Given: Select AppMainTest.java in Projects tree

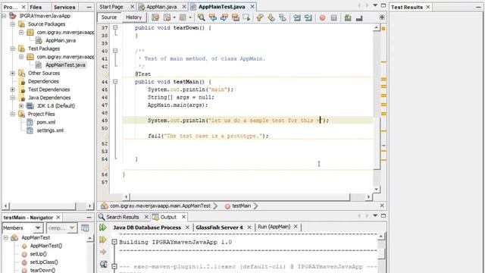Looking at the screenshot, I should coord(65,65).
